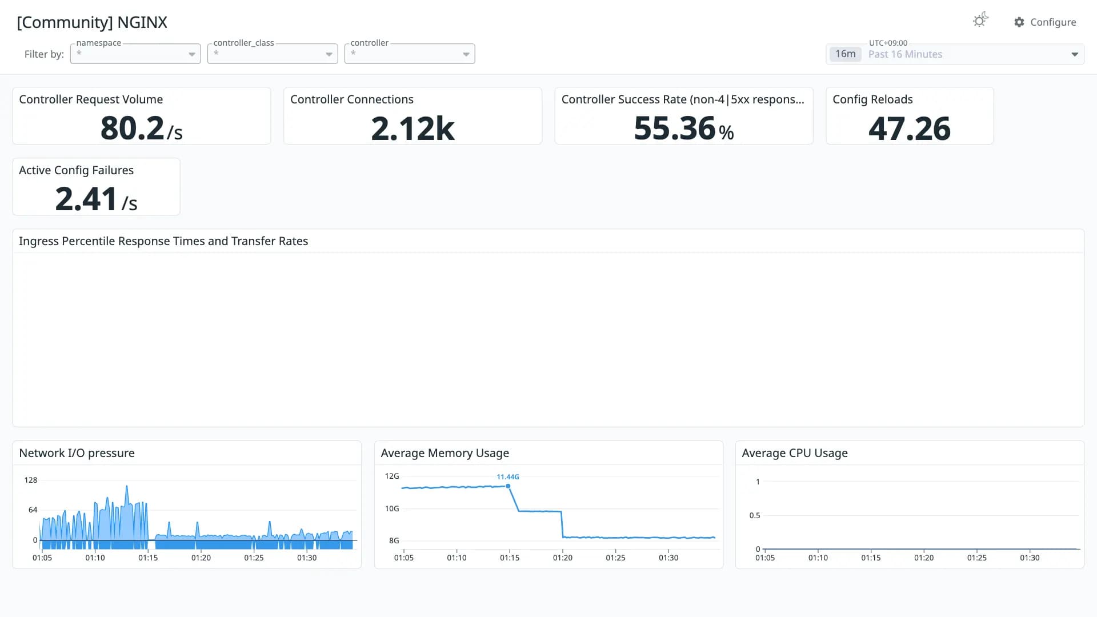
Task: Click the 128 axis label on Network I/O graph
Action: (x=31, y=480)
